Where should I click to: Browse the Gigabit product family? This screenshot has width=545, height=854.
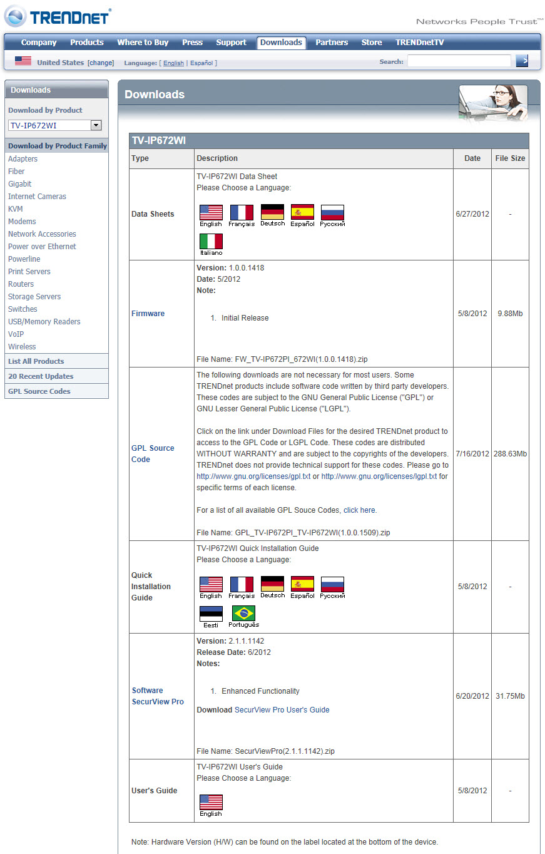click(x=20, y=184)
